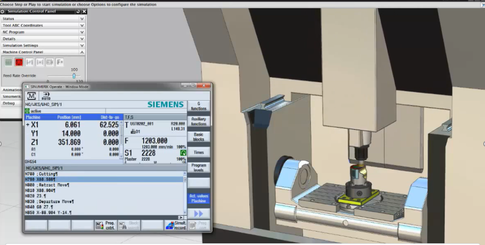Select the highlighted line N790 X88.588
485x245 pixels.
[x=104, y=179]
